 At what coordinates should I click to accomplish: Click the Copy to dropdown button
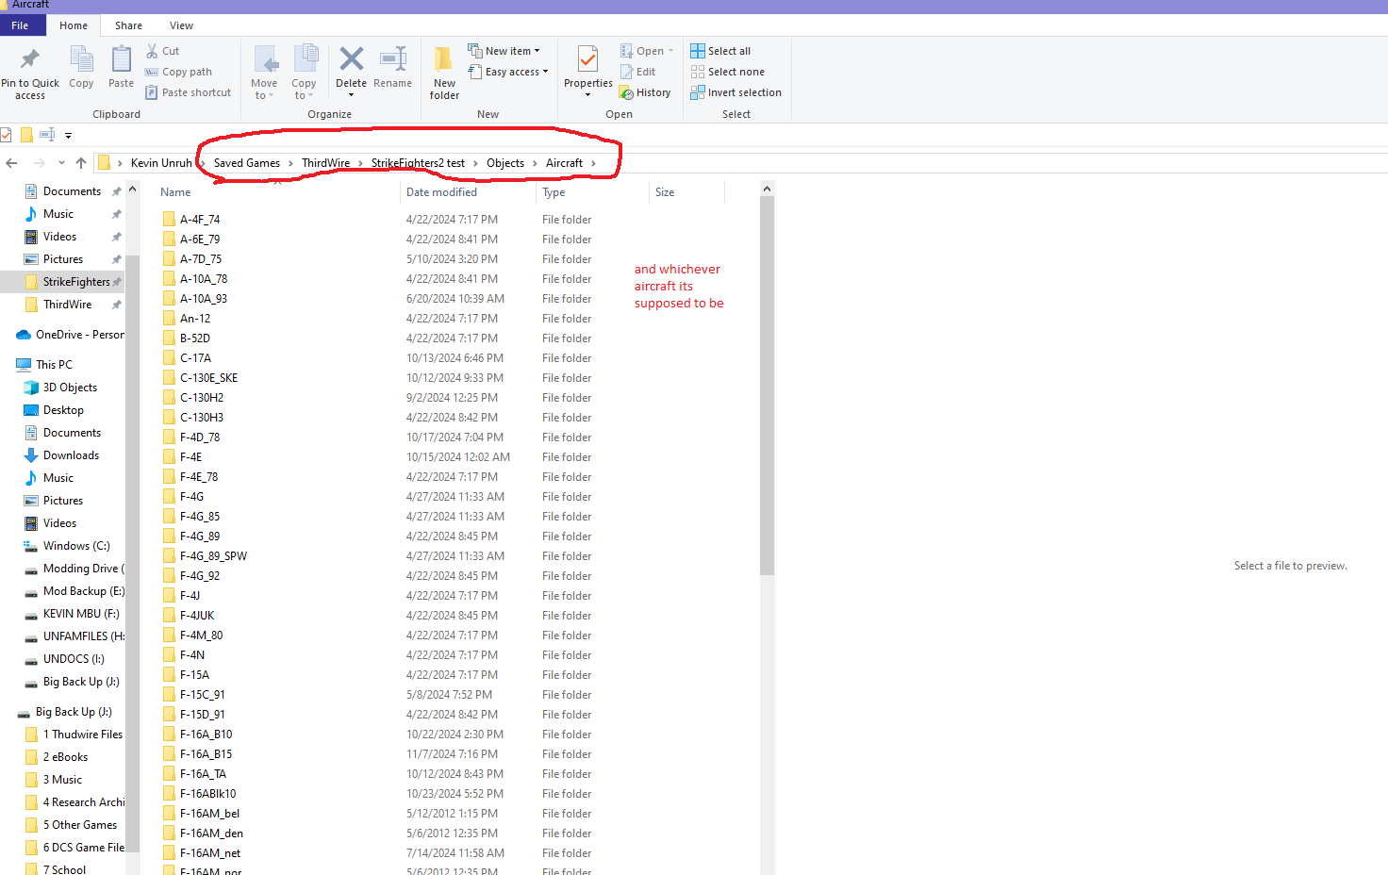(x=304, y=73)
